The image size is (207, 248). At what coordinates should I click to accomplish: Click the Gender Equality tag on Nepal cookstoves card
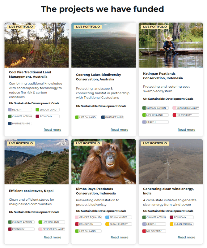52,229
